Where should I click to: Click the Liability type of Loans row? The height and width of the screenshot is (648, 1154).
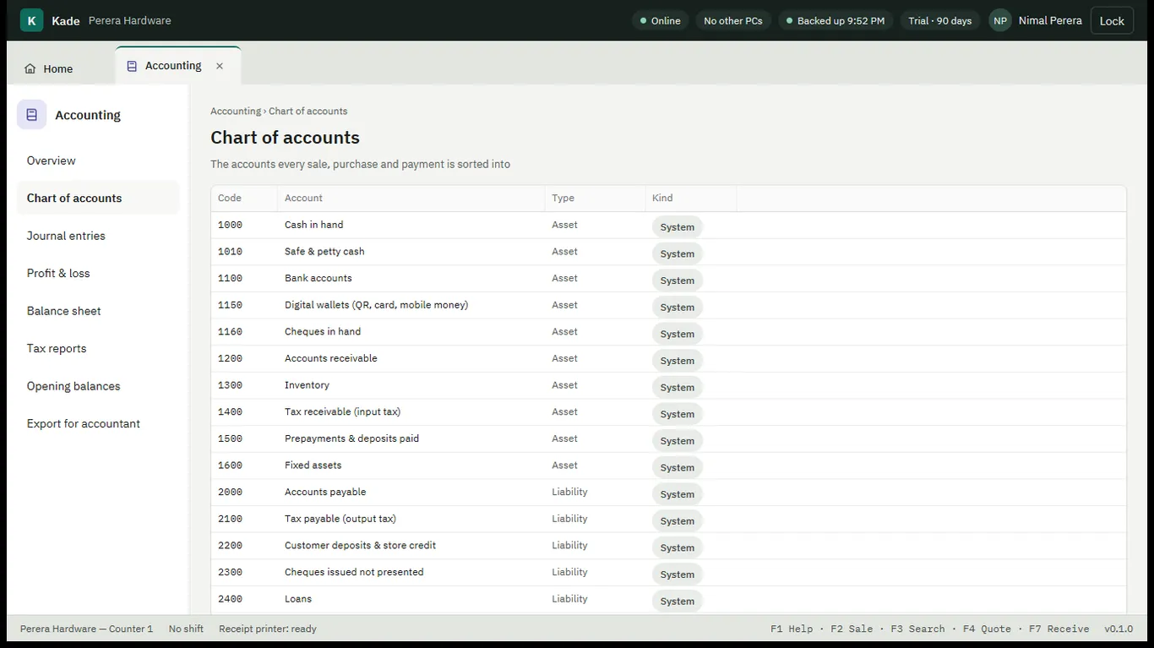(569, 599)
